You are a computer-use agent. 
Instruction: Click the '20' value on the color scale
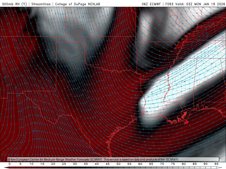[x=53, y=164]
